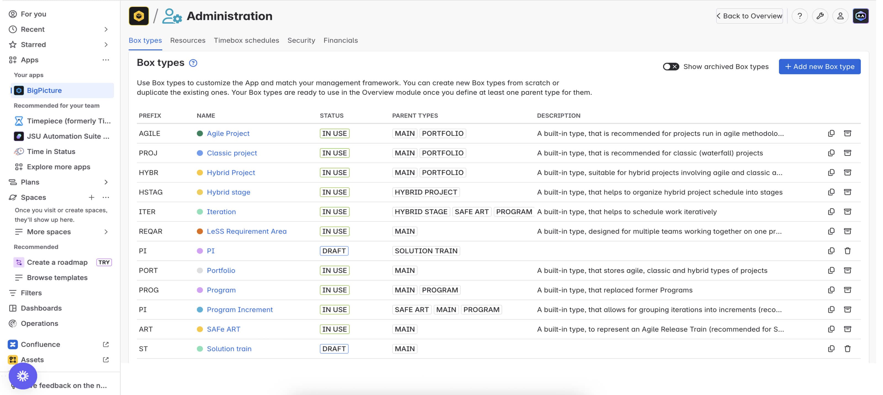The height and width of the screenshot is (395, 883).
Task: Click Add new Box type button
Action: [820, 67]
